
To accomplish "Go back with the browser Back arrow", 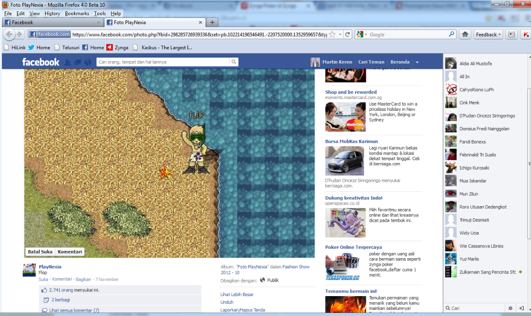I will pos(9,35).
